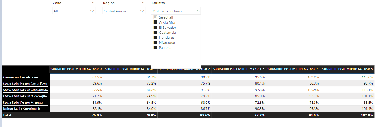Select the Industrias La Constancia row
The width and height of the screenshot is (382, 127).
point(21,109)
